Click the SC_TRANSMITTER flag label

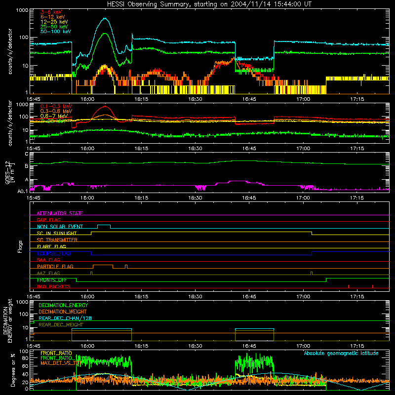click(57, 239)
